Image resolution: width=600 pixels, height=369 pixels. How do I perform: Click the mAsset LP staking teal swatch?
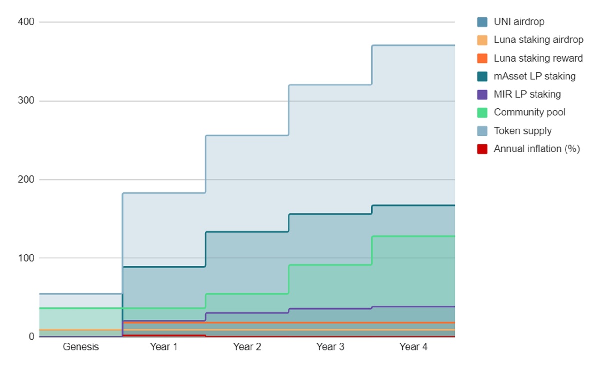click(482, 77)
